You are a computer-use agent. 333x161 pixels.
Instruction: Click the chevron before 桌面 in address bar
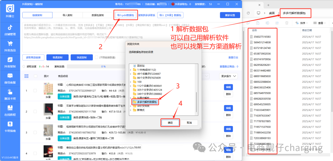click(265, 13)
